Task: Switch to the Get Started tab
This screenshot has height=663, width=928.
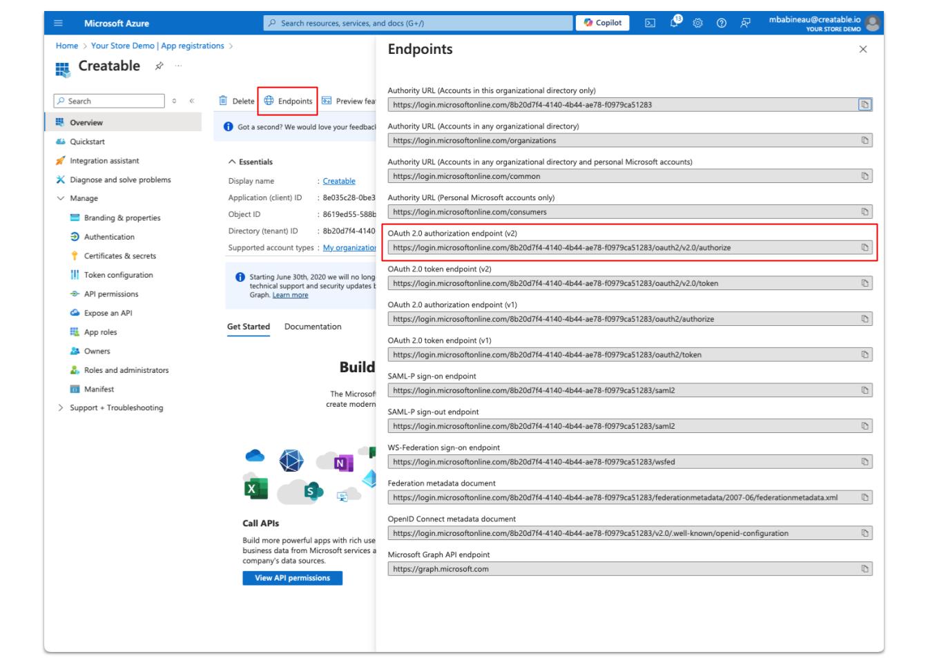Action: click(249, 327)
